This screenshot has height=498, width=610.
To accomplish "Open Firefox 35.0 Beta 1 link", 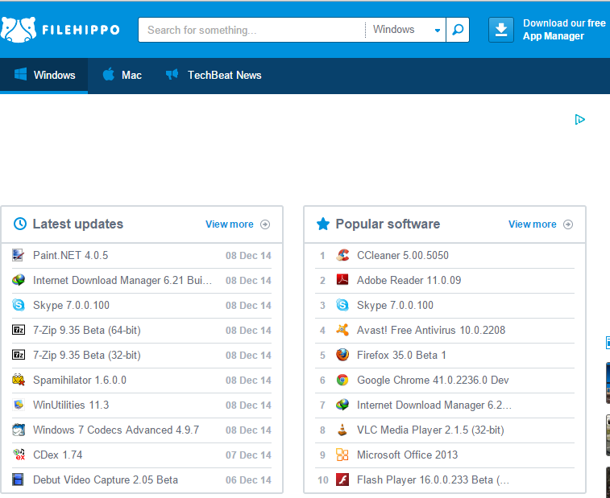I will (401, 355).
